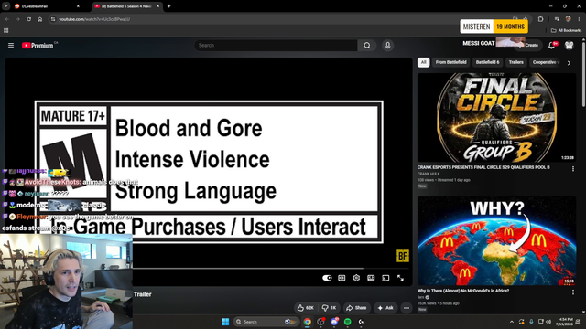Open Spotify from the taskbar

(x=348, y=322)
